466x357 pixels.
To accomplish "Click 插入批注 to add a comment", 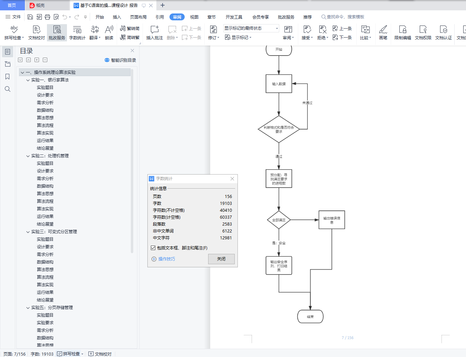I will (155, 33).
